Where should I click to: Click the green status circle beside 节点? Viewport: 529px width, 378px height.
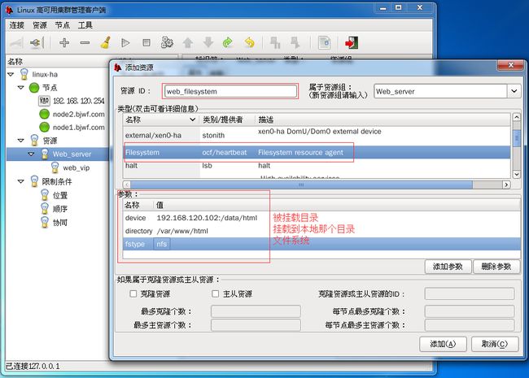click(x=34, y=88)
